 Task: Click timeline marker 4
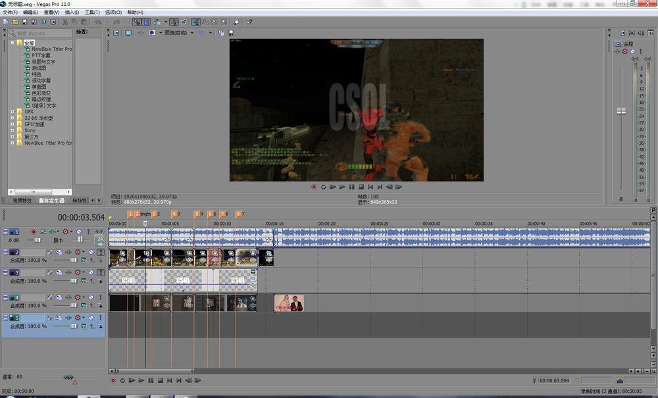point(174,214)
